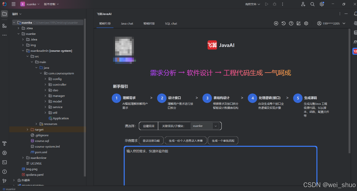Click xuanke breadcrumb in status bar
The width and height of the screenshot is (357, 191).
point(9,189)
